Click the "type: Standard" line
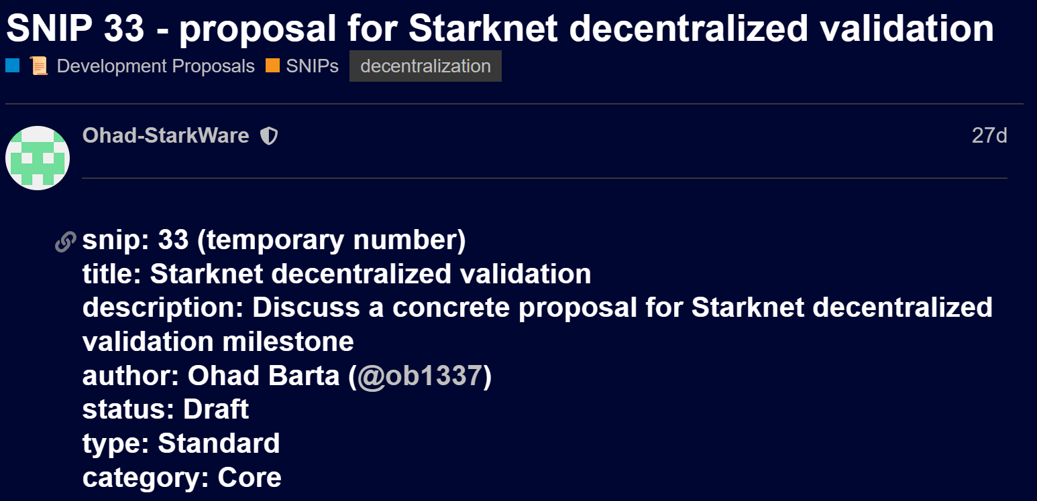Screen dimensions: 1037x501 (181, 443)
